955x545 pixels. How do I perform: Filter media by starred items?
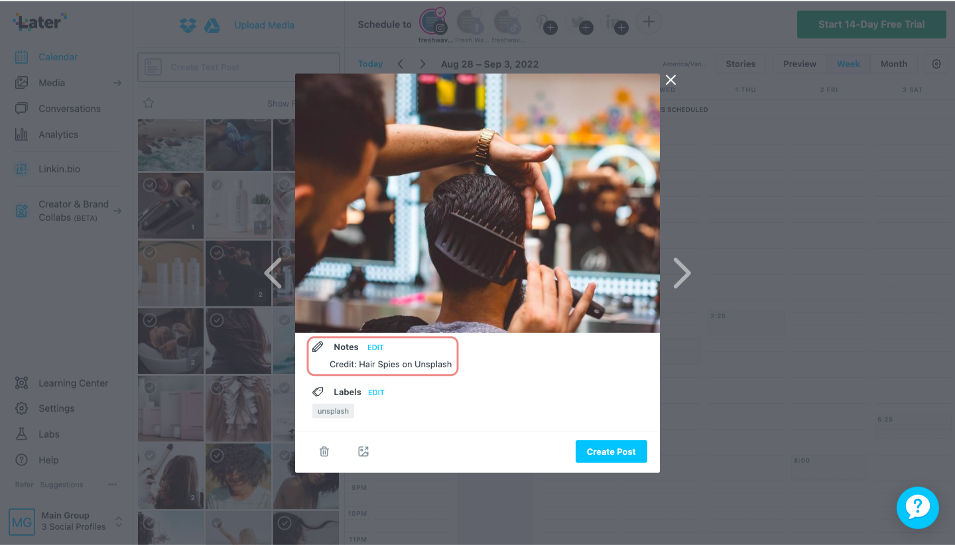point(149,103)
